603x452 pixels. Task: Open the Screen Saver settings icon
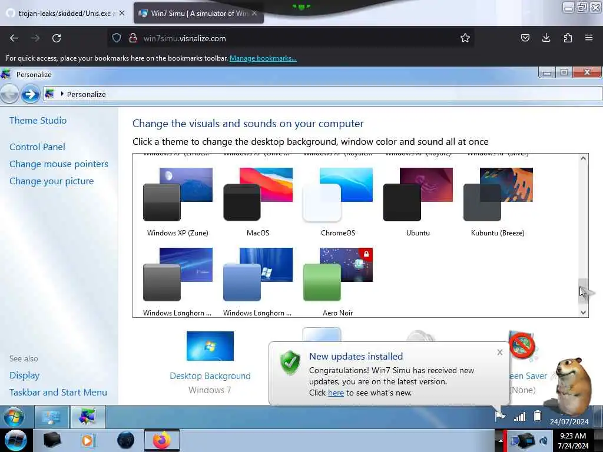[x=523, y=346]
